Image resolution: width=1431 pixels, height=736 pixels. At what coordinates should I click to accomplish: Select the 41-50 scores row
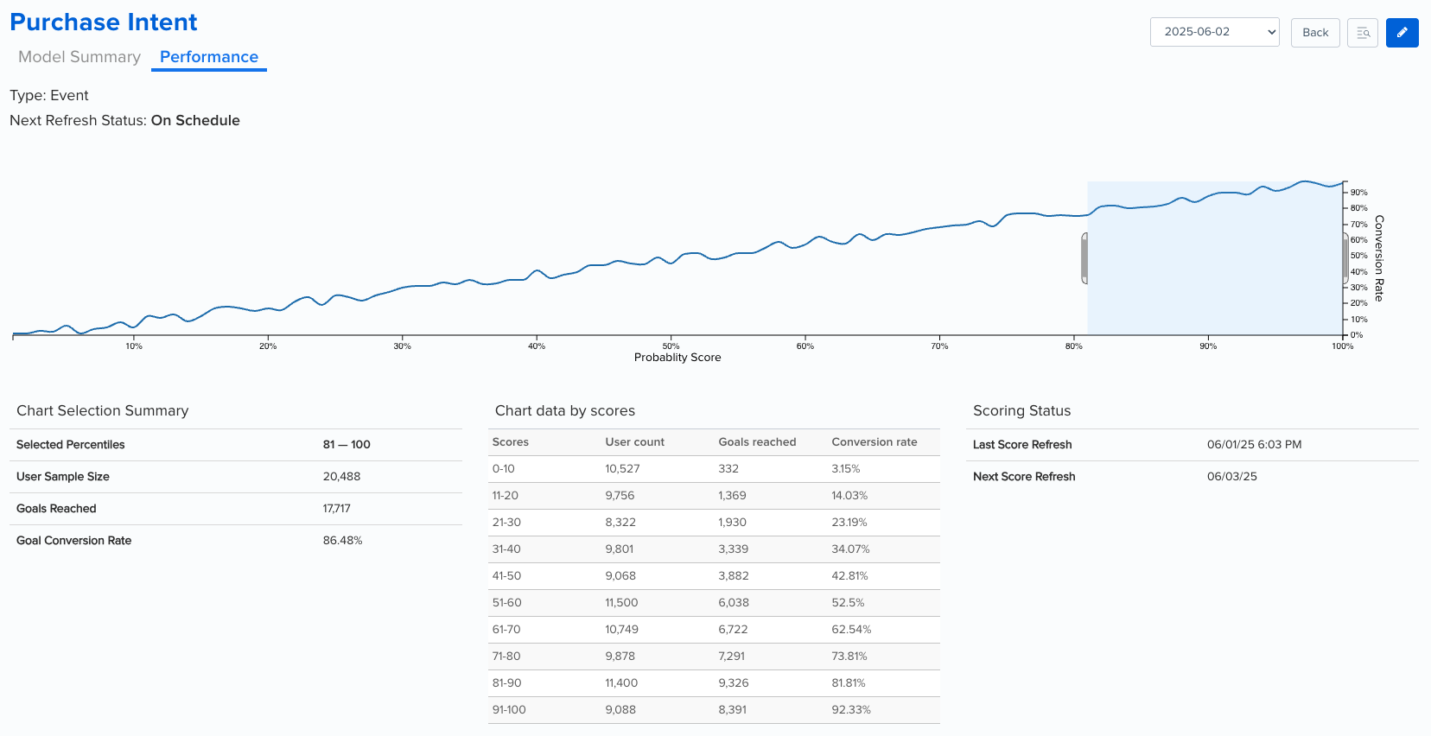(x=714, y=576)
